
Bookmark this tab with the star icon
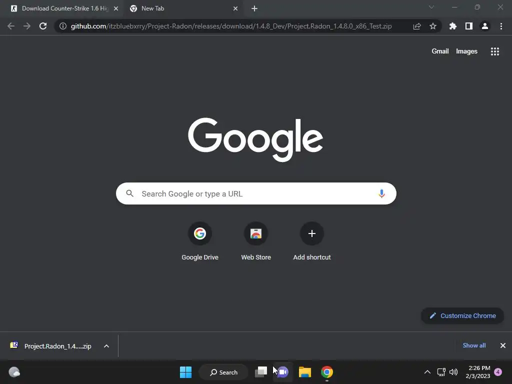point(433,26)
